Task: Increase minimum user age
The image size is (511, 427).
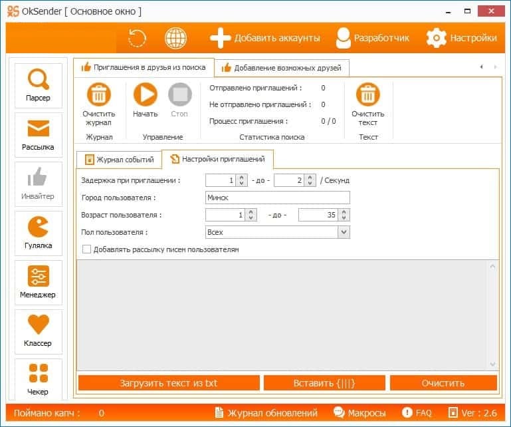Action: pos(251,212)
